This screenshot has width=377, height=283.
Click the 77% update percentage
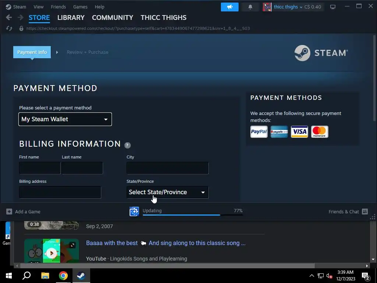tap(238, 210)
